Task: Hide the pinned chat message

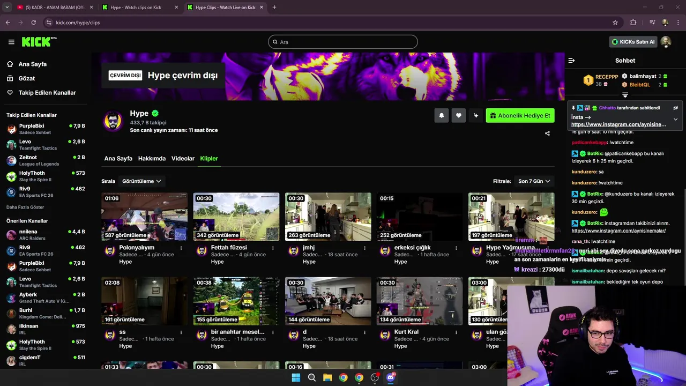Action: pyautogui.click(x=675, y=108)
